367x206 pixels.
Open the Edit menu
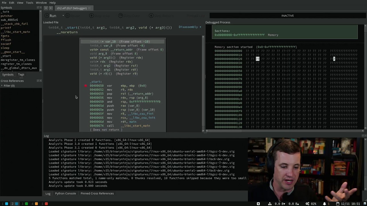point(11,3)
